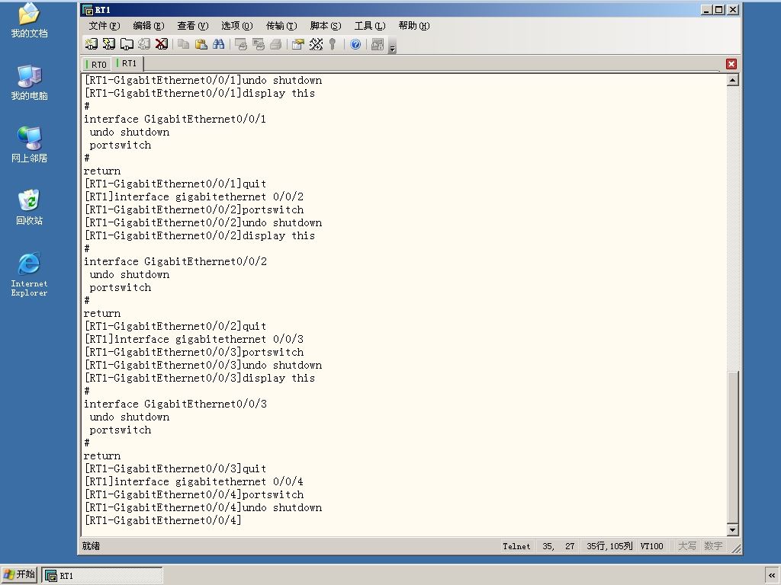Screen dimensions: 781x585
Task: Click the Telnet status bar entry
Action: click(x=516, y=546)
